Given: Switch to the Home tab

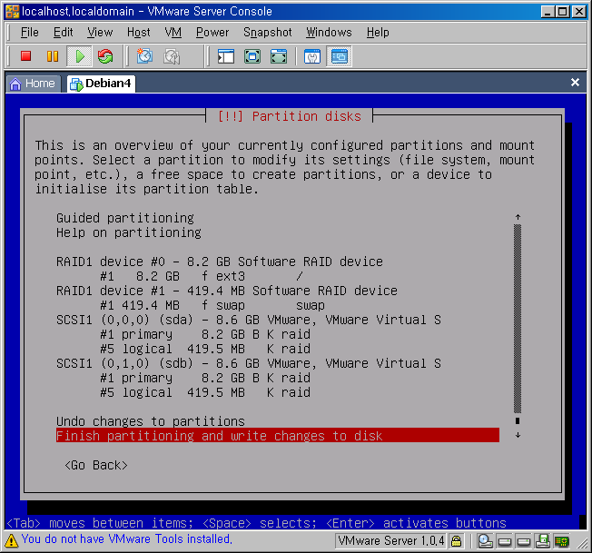Looking at the screenshot, I should 32,83.
